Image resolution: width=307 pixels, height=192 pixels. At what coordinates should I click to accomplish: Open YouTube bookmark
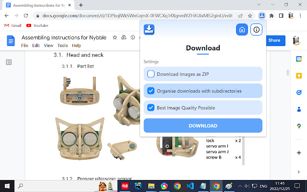pos(37,25)
